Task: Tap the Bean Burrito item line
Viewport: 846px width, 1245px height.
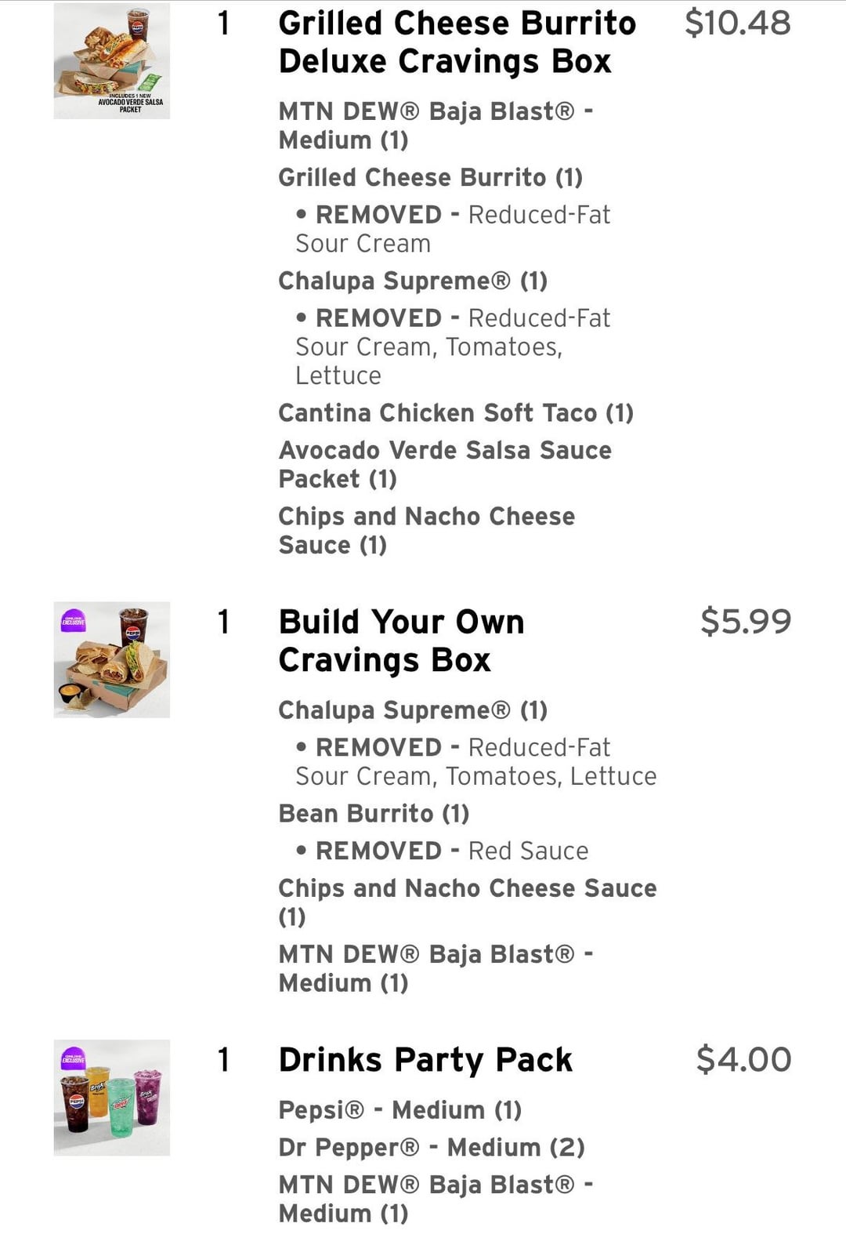Action: (374, 814)
